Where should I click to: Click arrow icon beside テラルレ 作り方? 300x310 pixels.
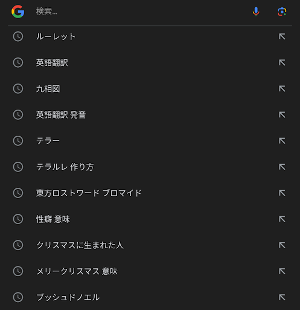[x=282, y=167]
